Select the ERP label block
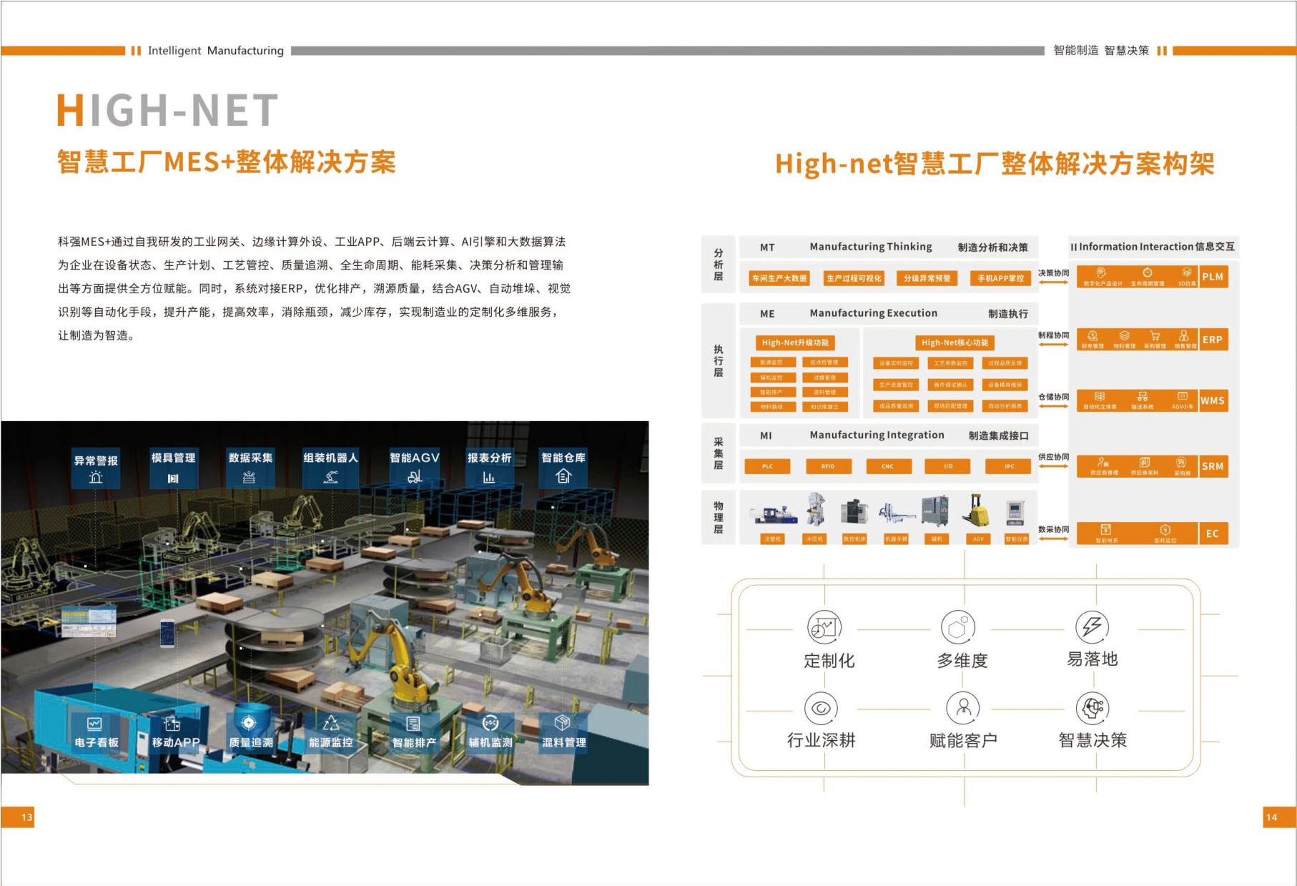1297x886 pixels. (x=1213, y=340)
